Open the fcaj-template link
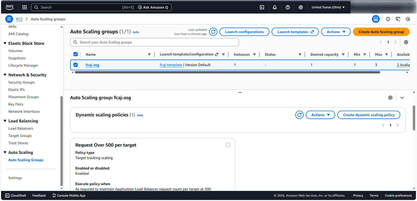Screen dimensions: 417x201 click(x=171, y=65)
